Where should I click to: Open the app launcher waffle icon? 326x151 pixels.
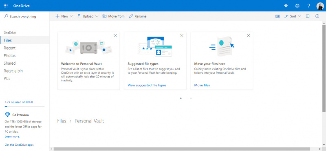6,6
